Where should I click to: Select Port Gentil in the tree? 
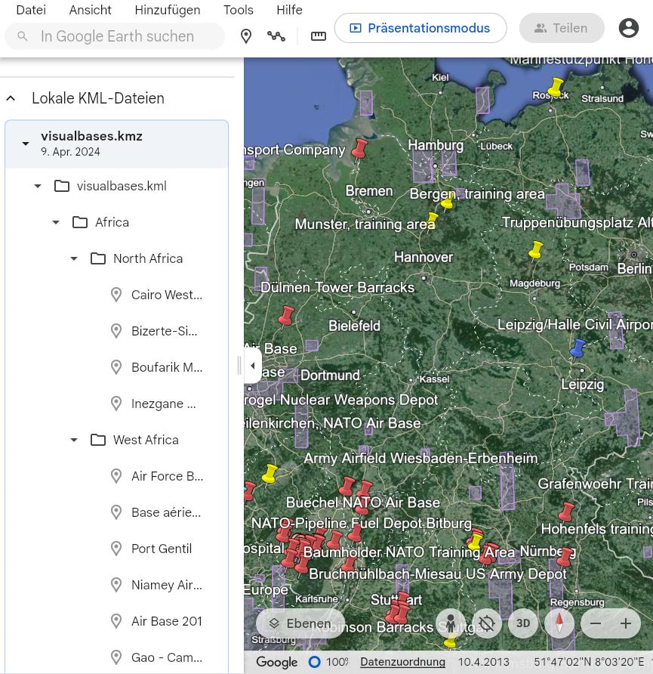(162, 549)
